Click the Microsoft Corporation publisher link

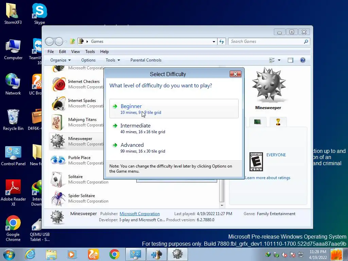[x=140, y=214]
